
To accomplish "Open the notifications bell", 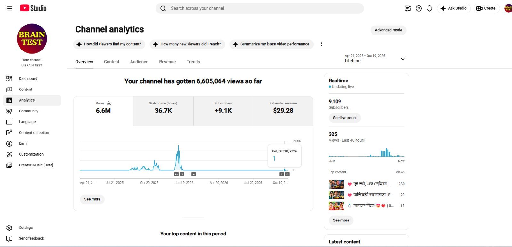I will coord(429,8).
